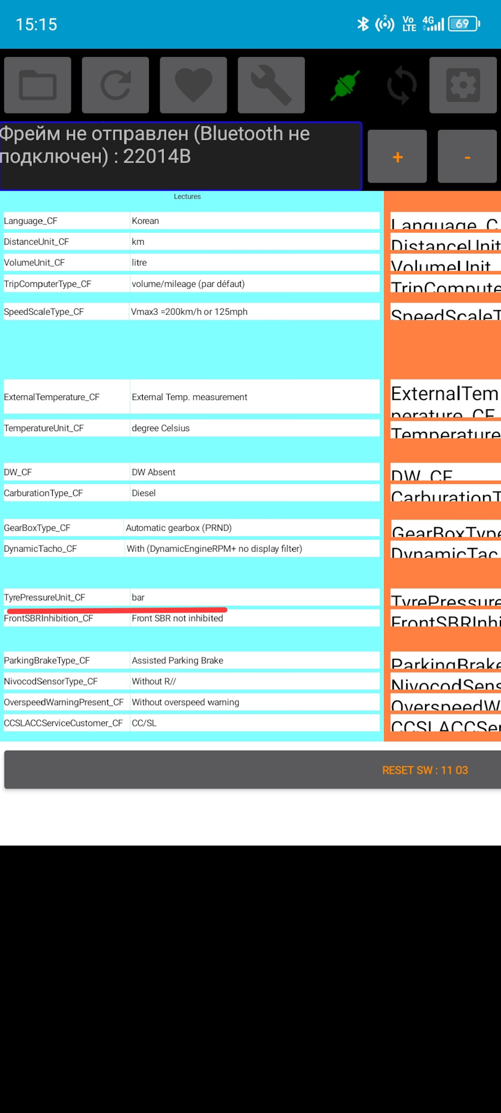
Task: Tap the Bluetooth status bar icon
Action: point(363,24)
